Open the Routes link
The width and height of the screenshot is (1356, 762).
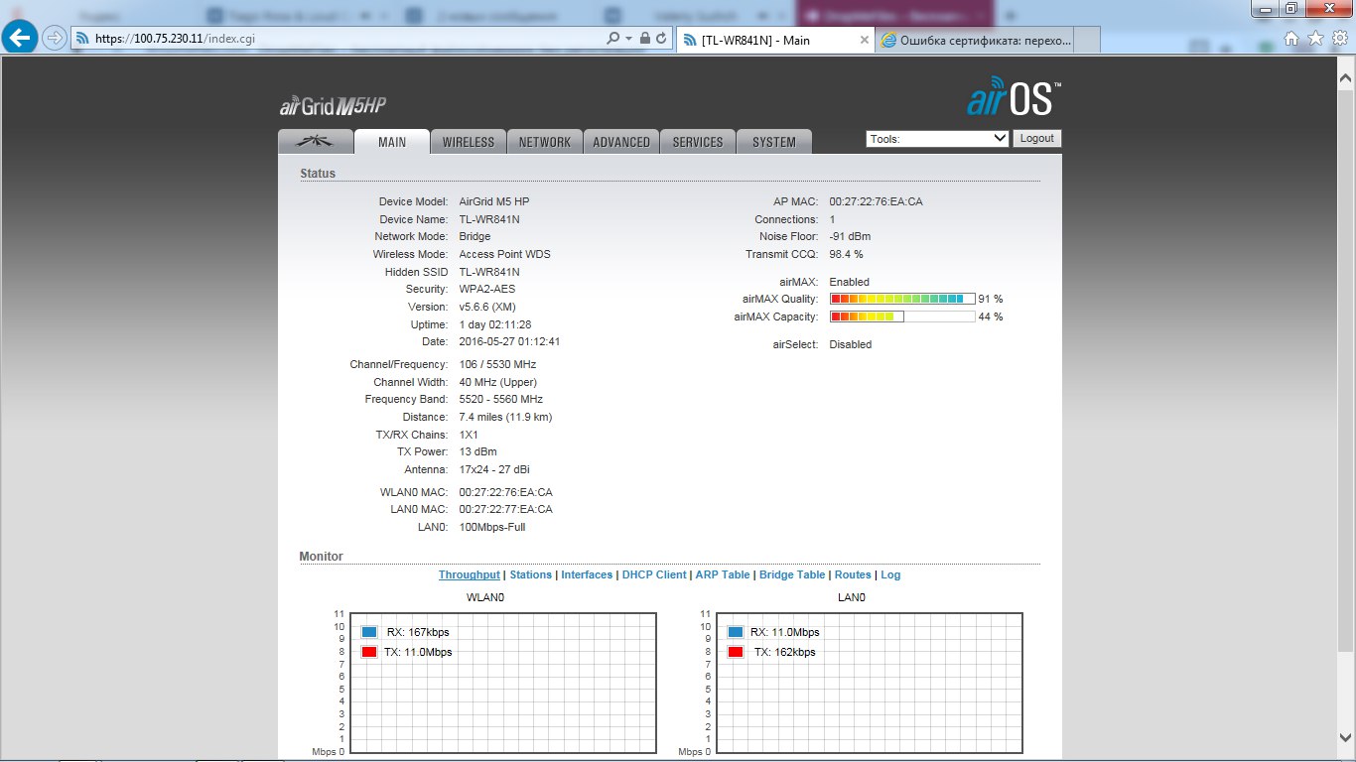pyautogui.click(x=853, y=574)
